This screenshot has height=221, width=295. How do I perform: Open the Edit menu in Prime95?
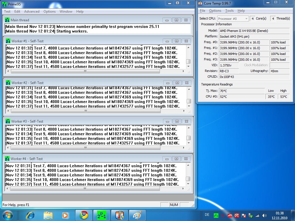click(x=17, y=12)
